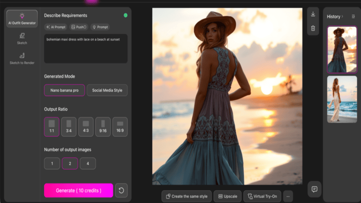
Task: Set number of output images to 1
Action: point(52,163)
